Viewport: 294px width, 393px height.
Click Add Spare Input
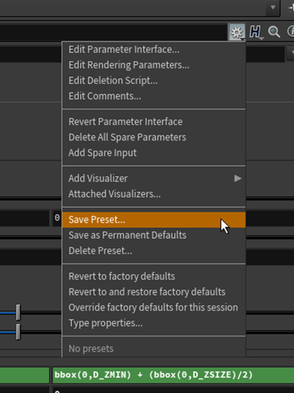click(x=102, y=153)
